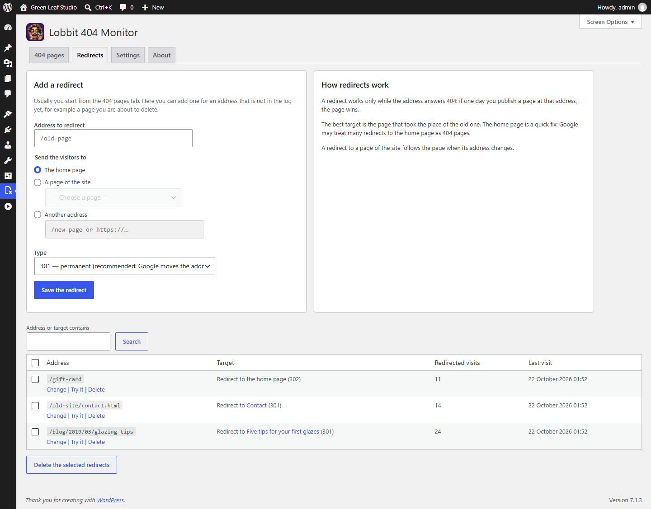This screenshot has width=651, height=509.
Task: Click Try it for /old-site/contact.html
Action: coord(77,416)
